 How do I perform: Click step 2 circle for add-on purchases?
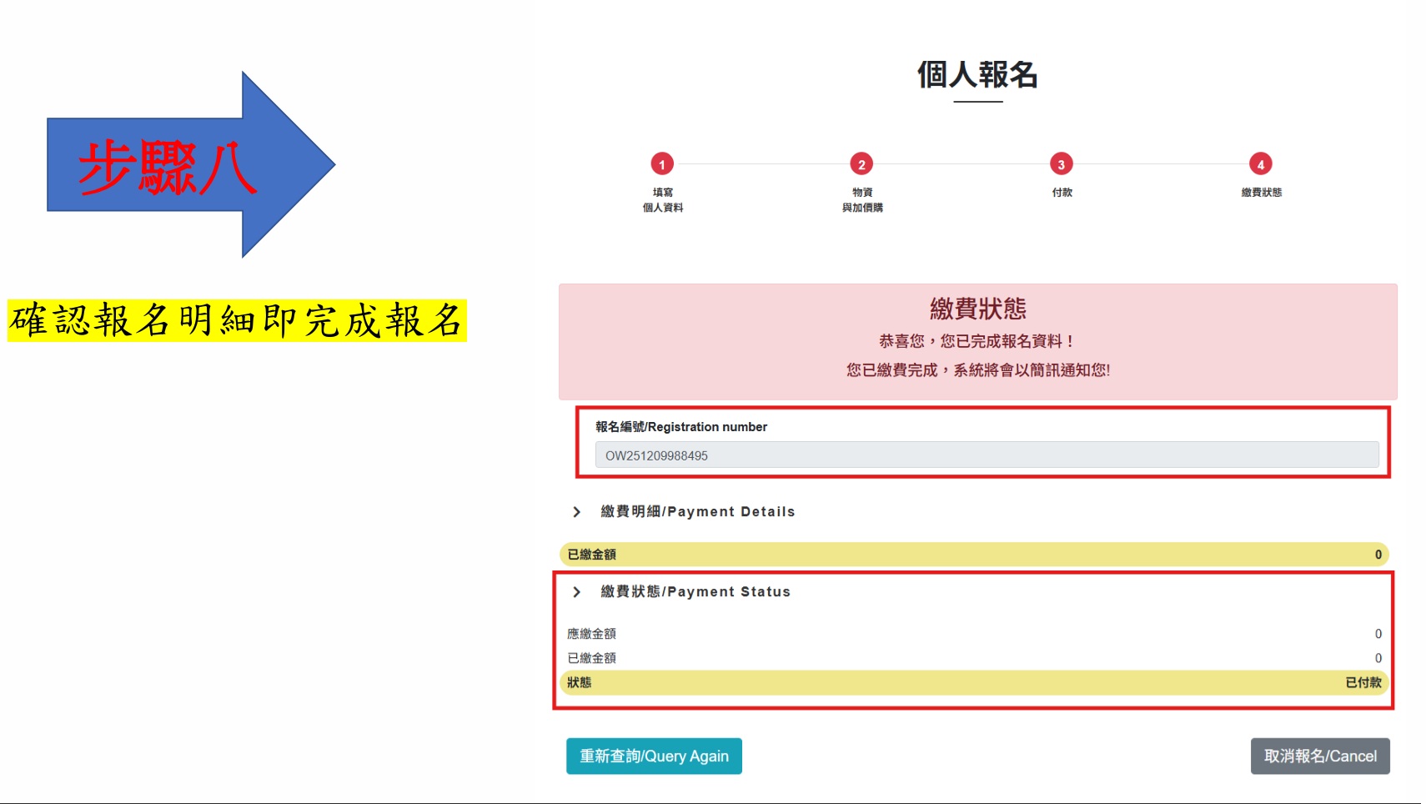[x=861, y=164]
